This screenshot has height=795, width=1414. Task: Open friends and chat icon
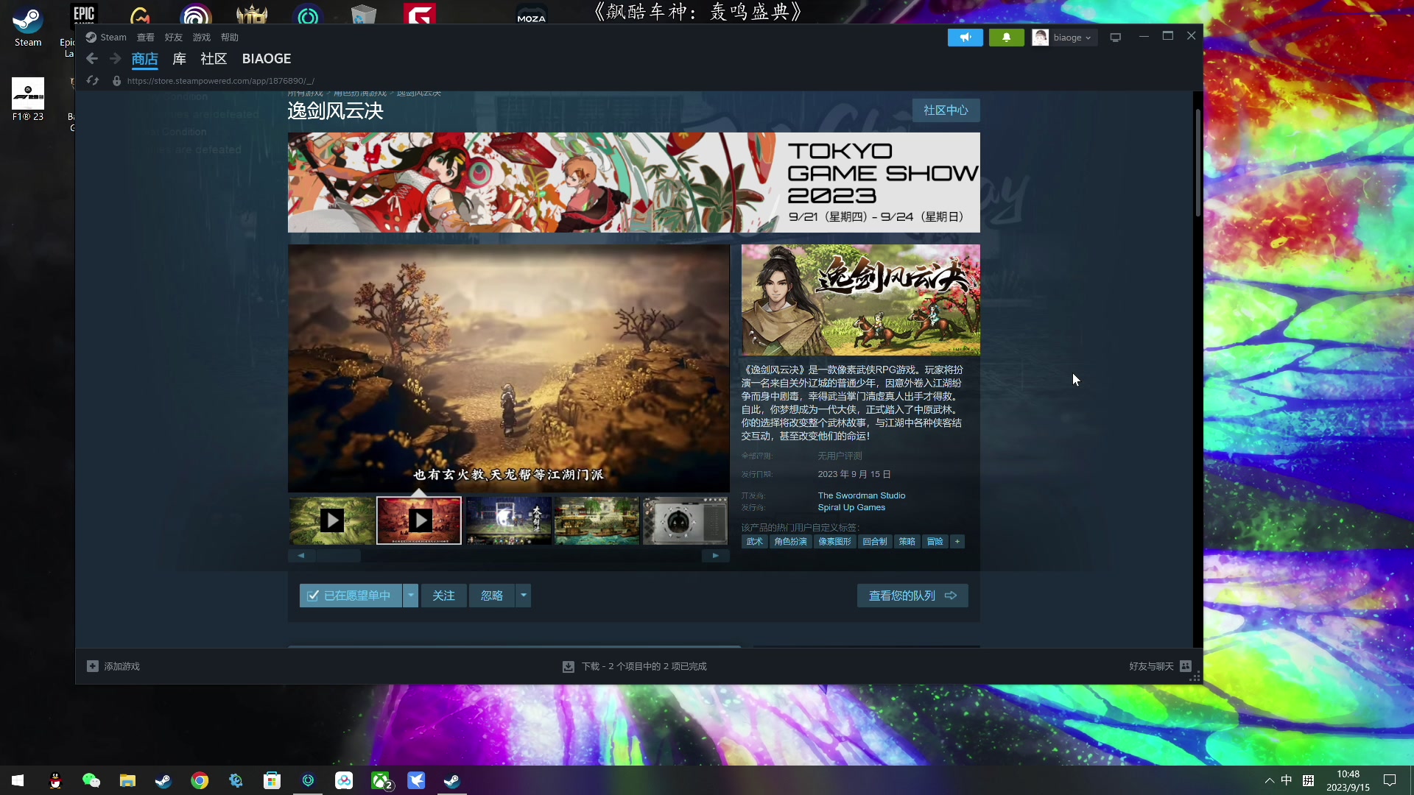(x=1186, y=666)
